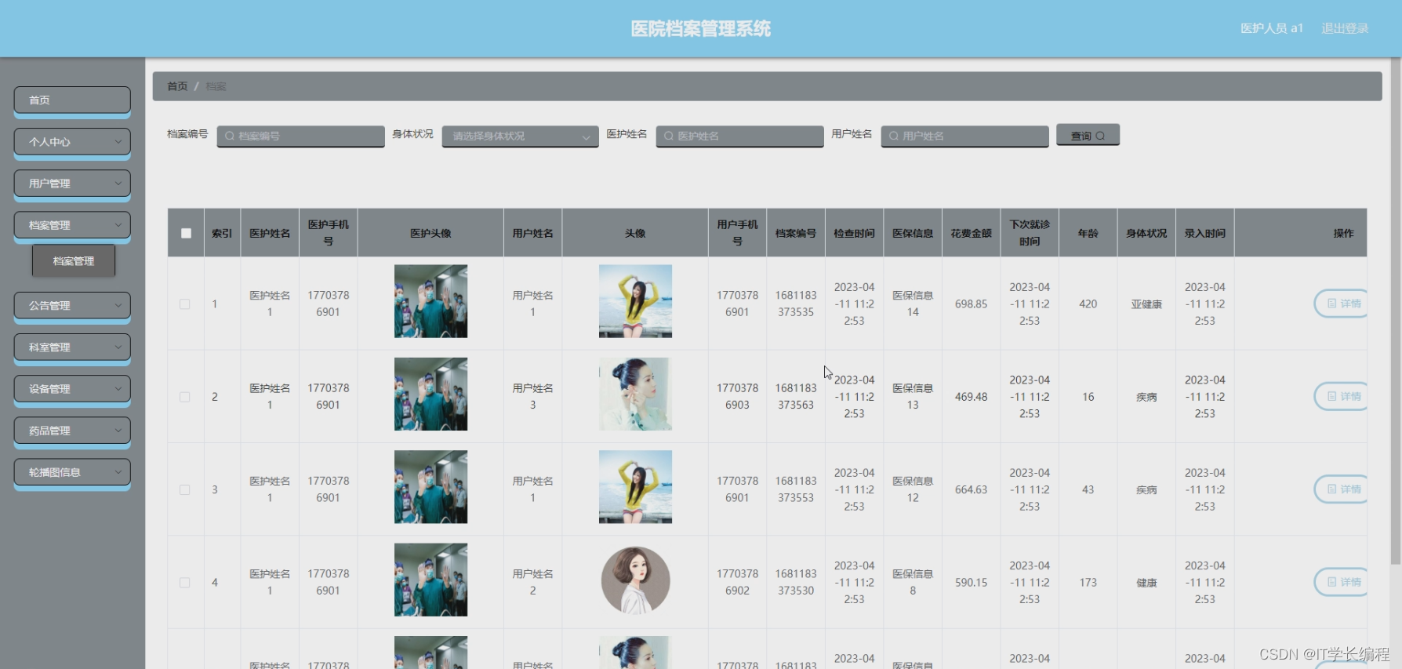Click the 健康 status cell in row 4
The width and height of the screenshot is (1402, 669).
pos(1146,583)
